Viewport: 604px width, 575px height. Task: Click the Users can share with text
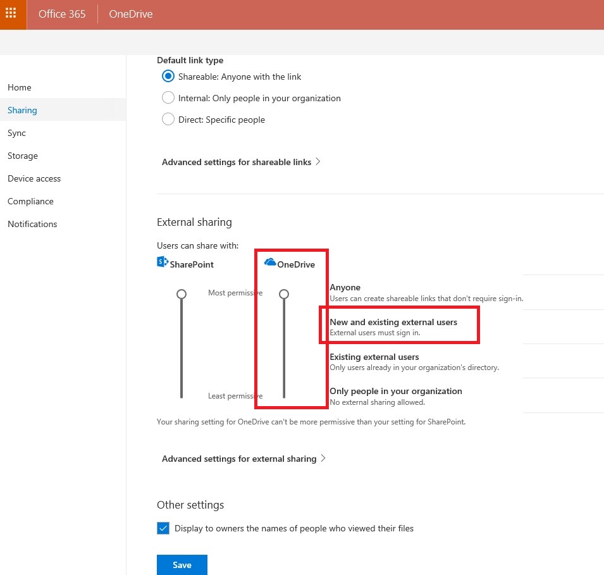tap(197, 245)
